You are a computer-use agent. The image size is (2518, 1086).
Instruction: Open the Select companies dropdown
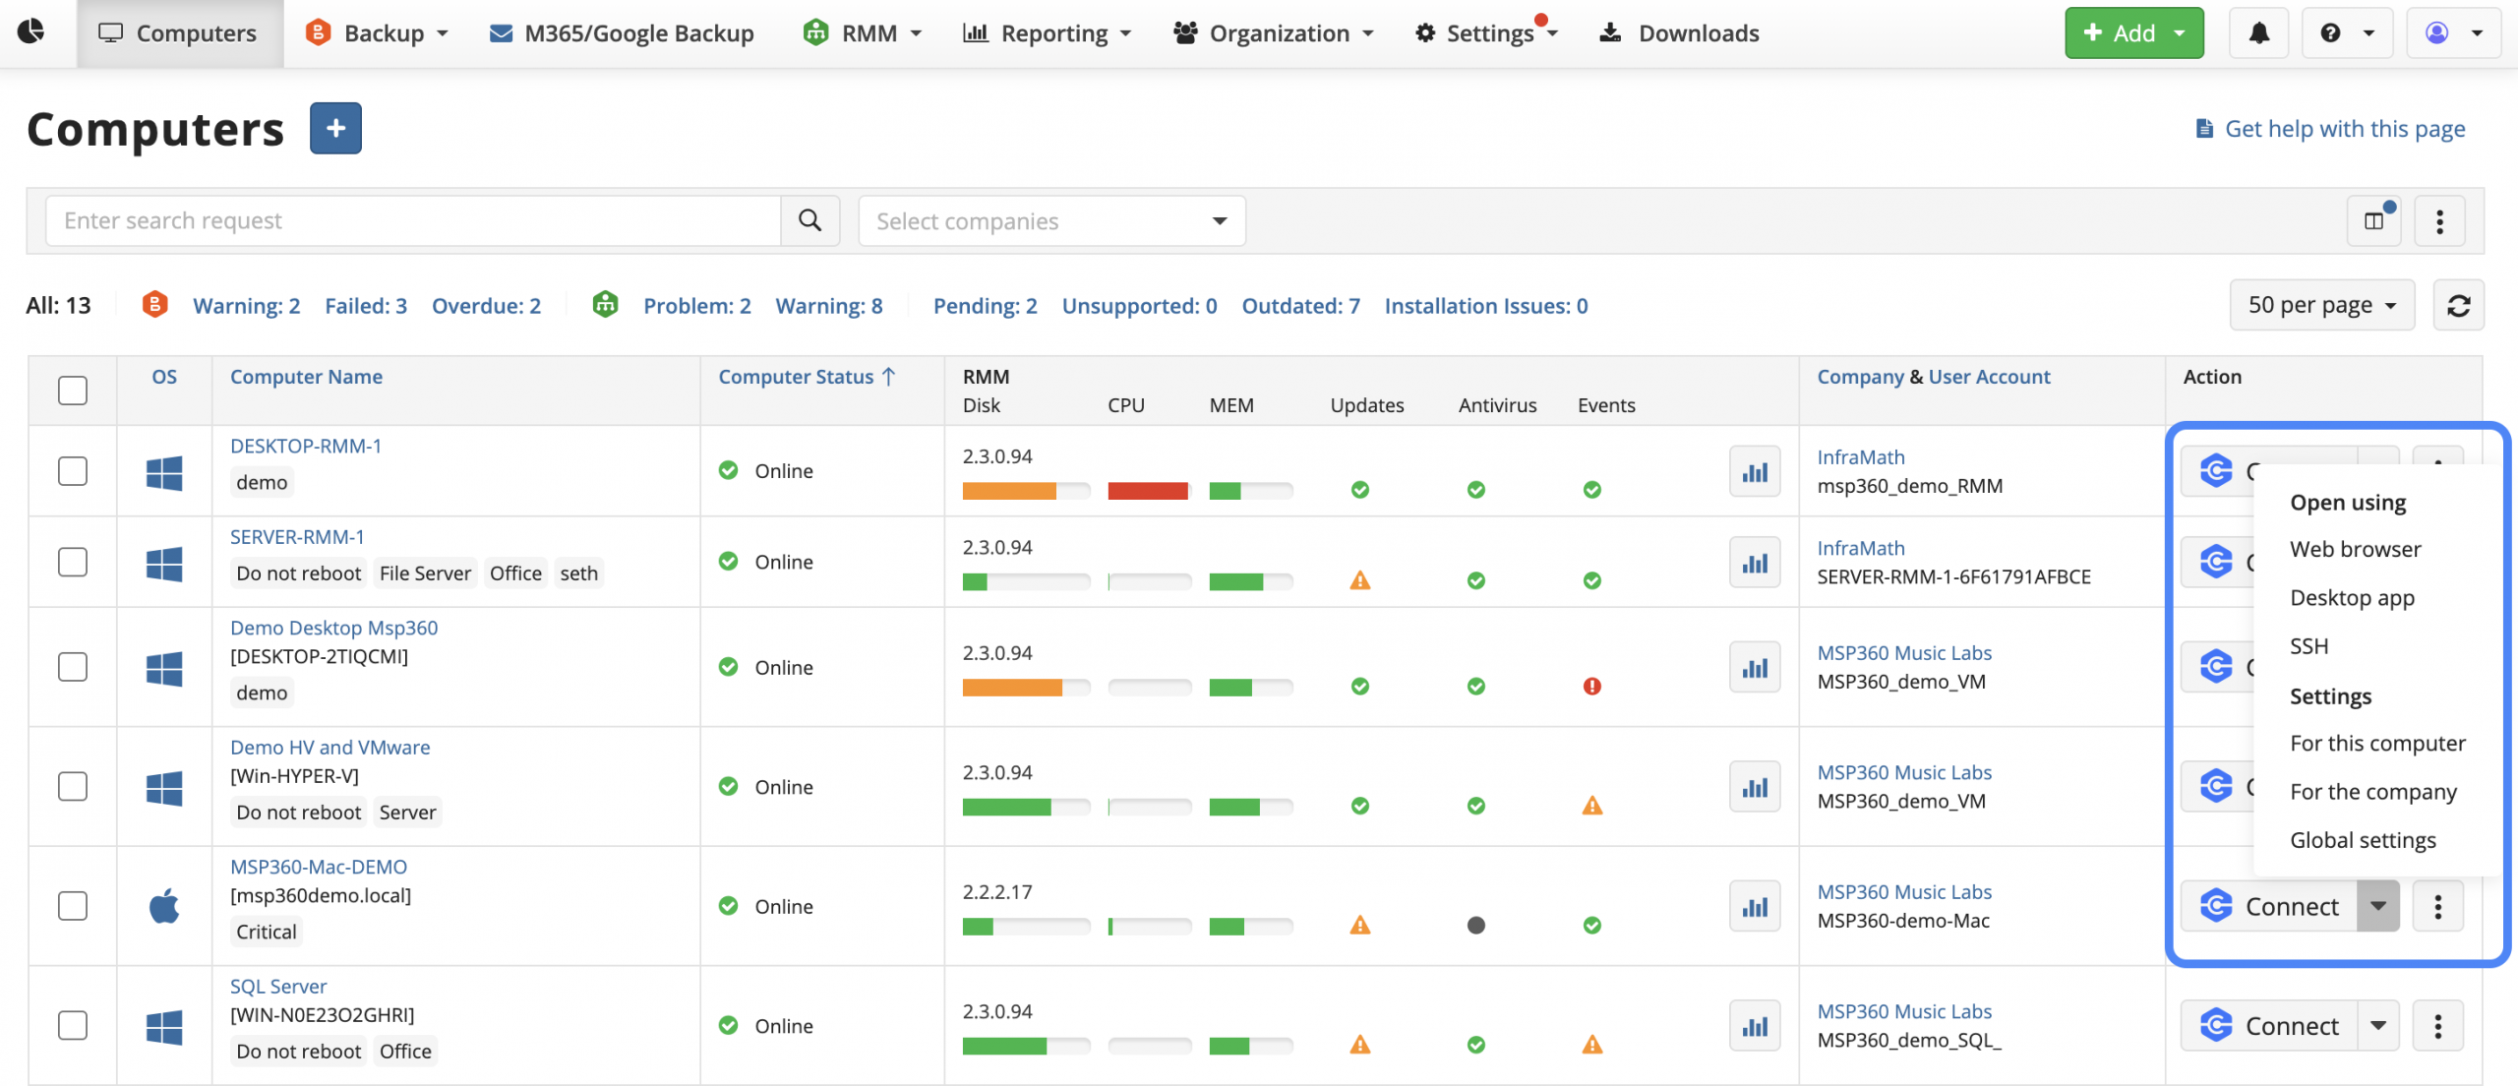tap(1051, 220)
